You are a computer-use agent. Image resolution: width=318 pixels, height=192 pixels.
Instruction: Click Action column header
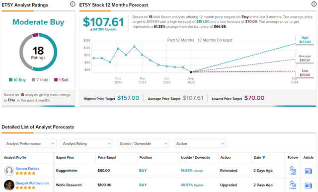tap(225, 158)
